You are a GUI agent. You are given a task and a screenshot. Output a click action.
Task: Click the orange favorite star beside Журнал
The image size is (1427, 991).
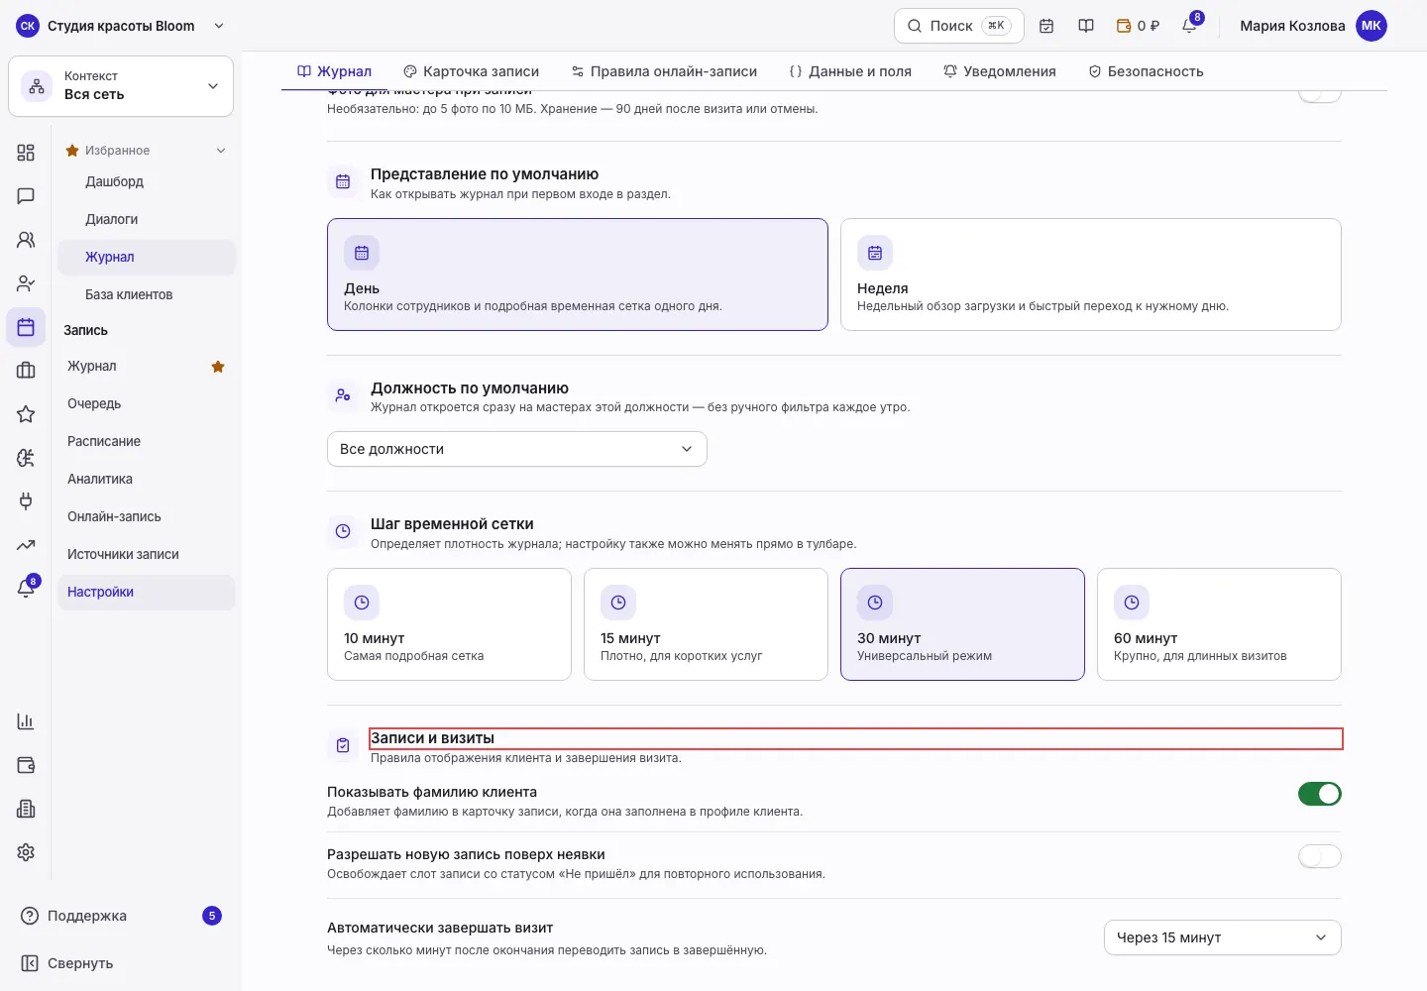click(218, 367)
